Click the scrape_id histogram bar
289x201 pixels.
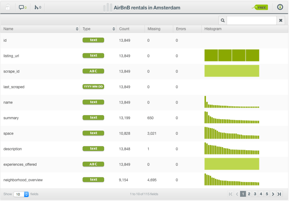[232, 71]
